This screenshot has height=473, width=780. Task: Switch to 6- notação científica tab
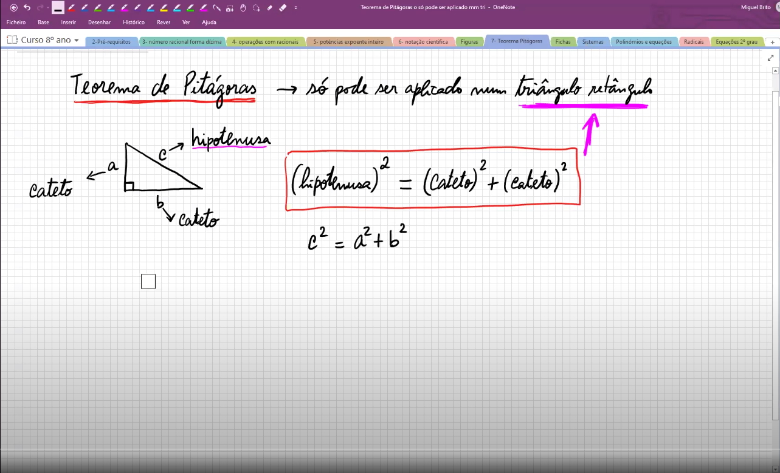click(x=423, y=42)
